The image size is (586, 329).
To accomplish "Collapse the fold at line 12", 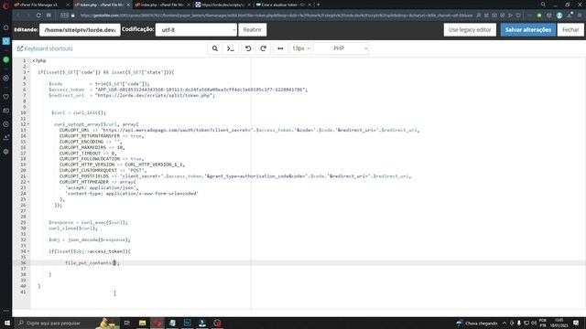I will click(28, 124).
